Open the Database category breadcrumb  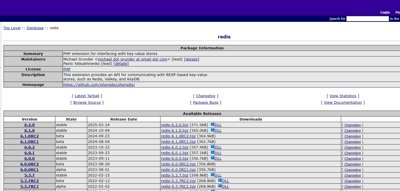35,28
